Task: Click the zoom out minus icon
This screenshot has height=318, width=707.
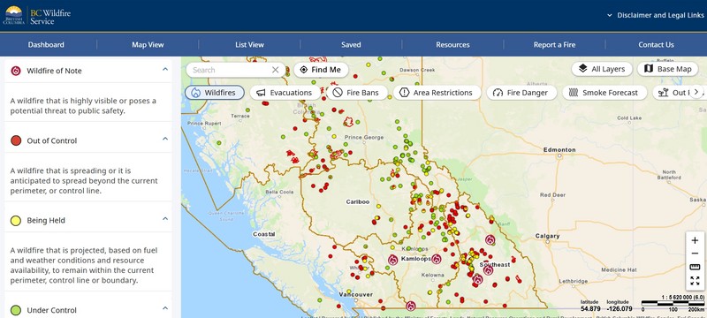Action: click(x=695, y=254)
